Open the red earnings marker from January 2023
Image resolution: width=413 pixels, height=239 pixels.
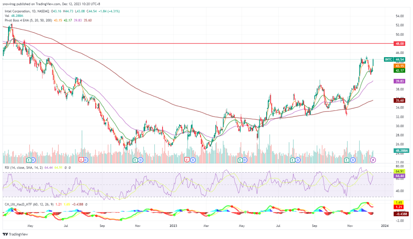pyautogui.click(x=187, y=160)
